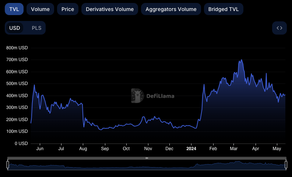Click the Aug x-axis label
This screenshot has width=292, height=177.
pos(83,149)
